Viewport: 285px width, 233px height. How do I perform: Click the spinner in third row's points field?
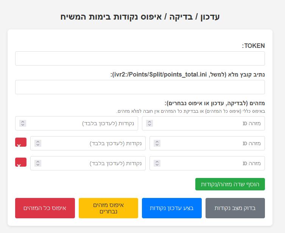coord(38,163)
